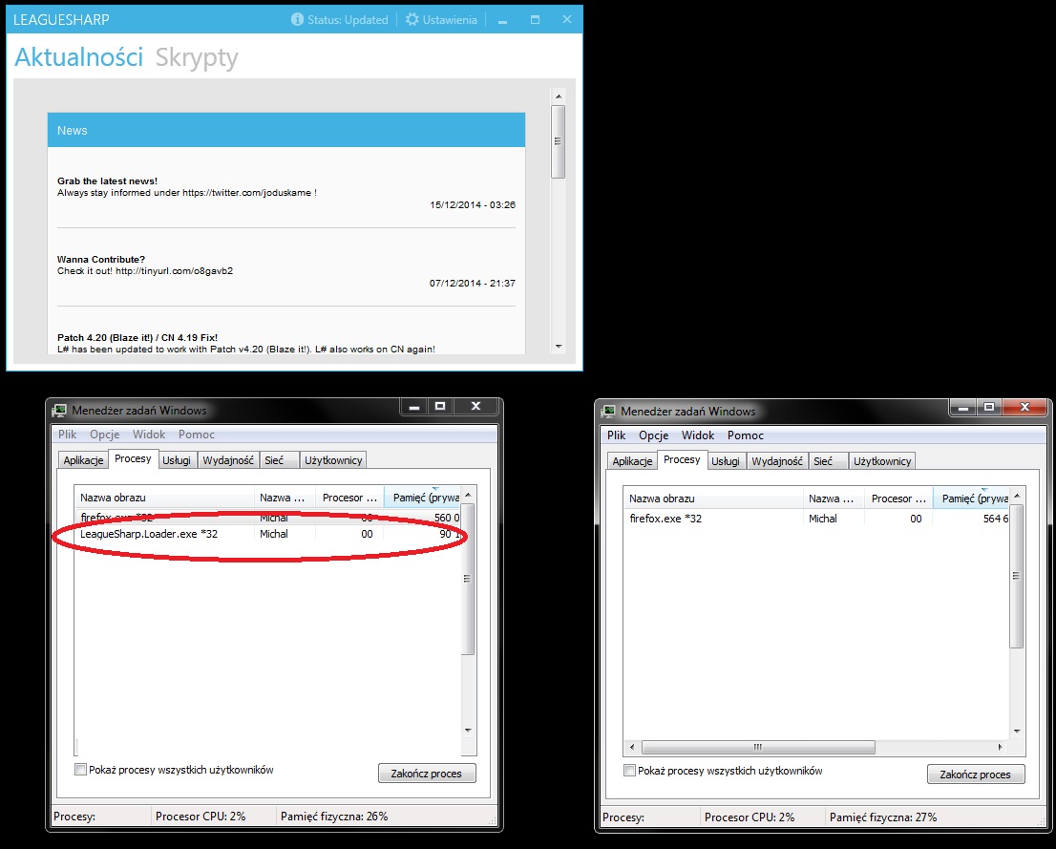
Task: Switch to Usługi tab in left Task Manager
Action: click(x=177, y=460)
